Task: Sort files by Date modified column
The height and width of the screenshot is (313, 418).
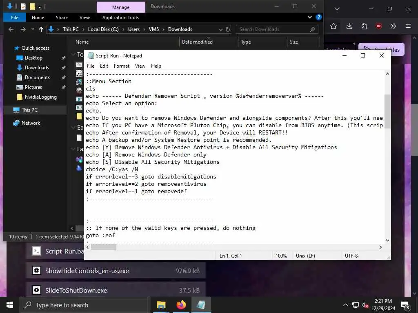Action: [197, 42]
